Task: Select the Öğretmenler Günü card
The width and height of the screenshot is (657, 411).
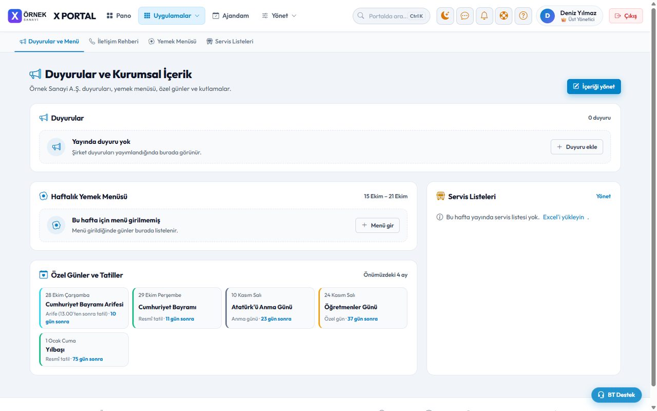Action: (x=363, y=308)
